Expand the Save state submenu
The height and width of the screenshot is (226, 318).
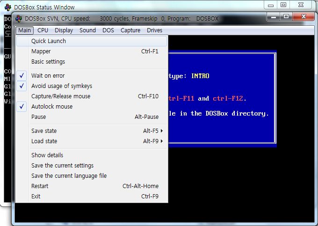tap(92, 131)
